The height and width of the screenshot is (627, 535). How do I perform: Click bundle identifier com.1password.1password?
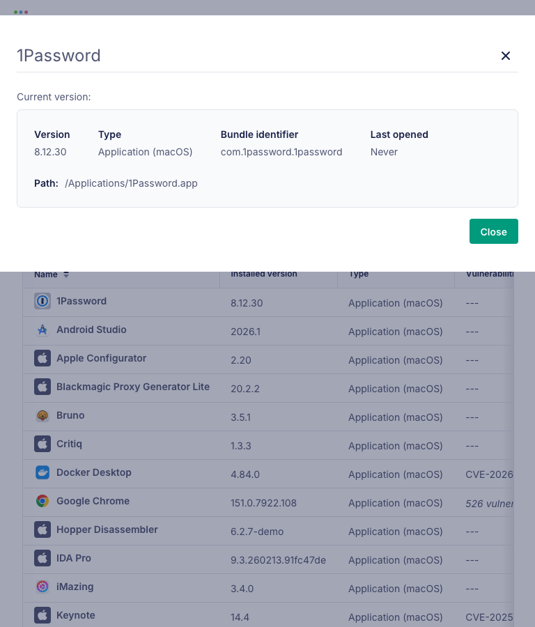click(x=281, y=152)
